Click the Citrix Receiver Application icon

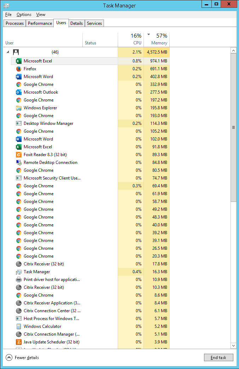click(18, 303)
